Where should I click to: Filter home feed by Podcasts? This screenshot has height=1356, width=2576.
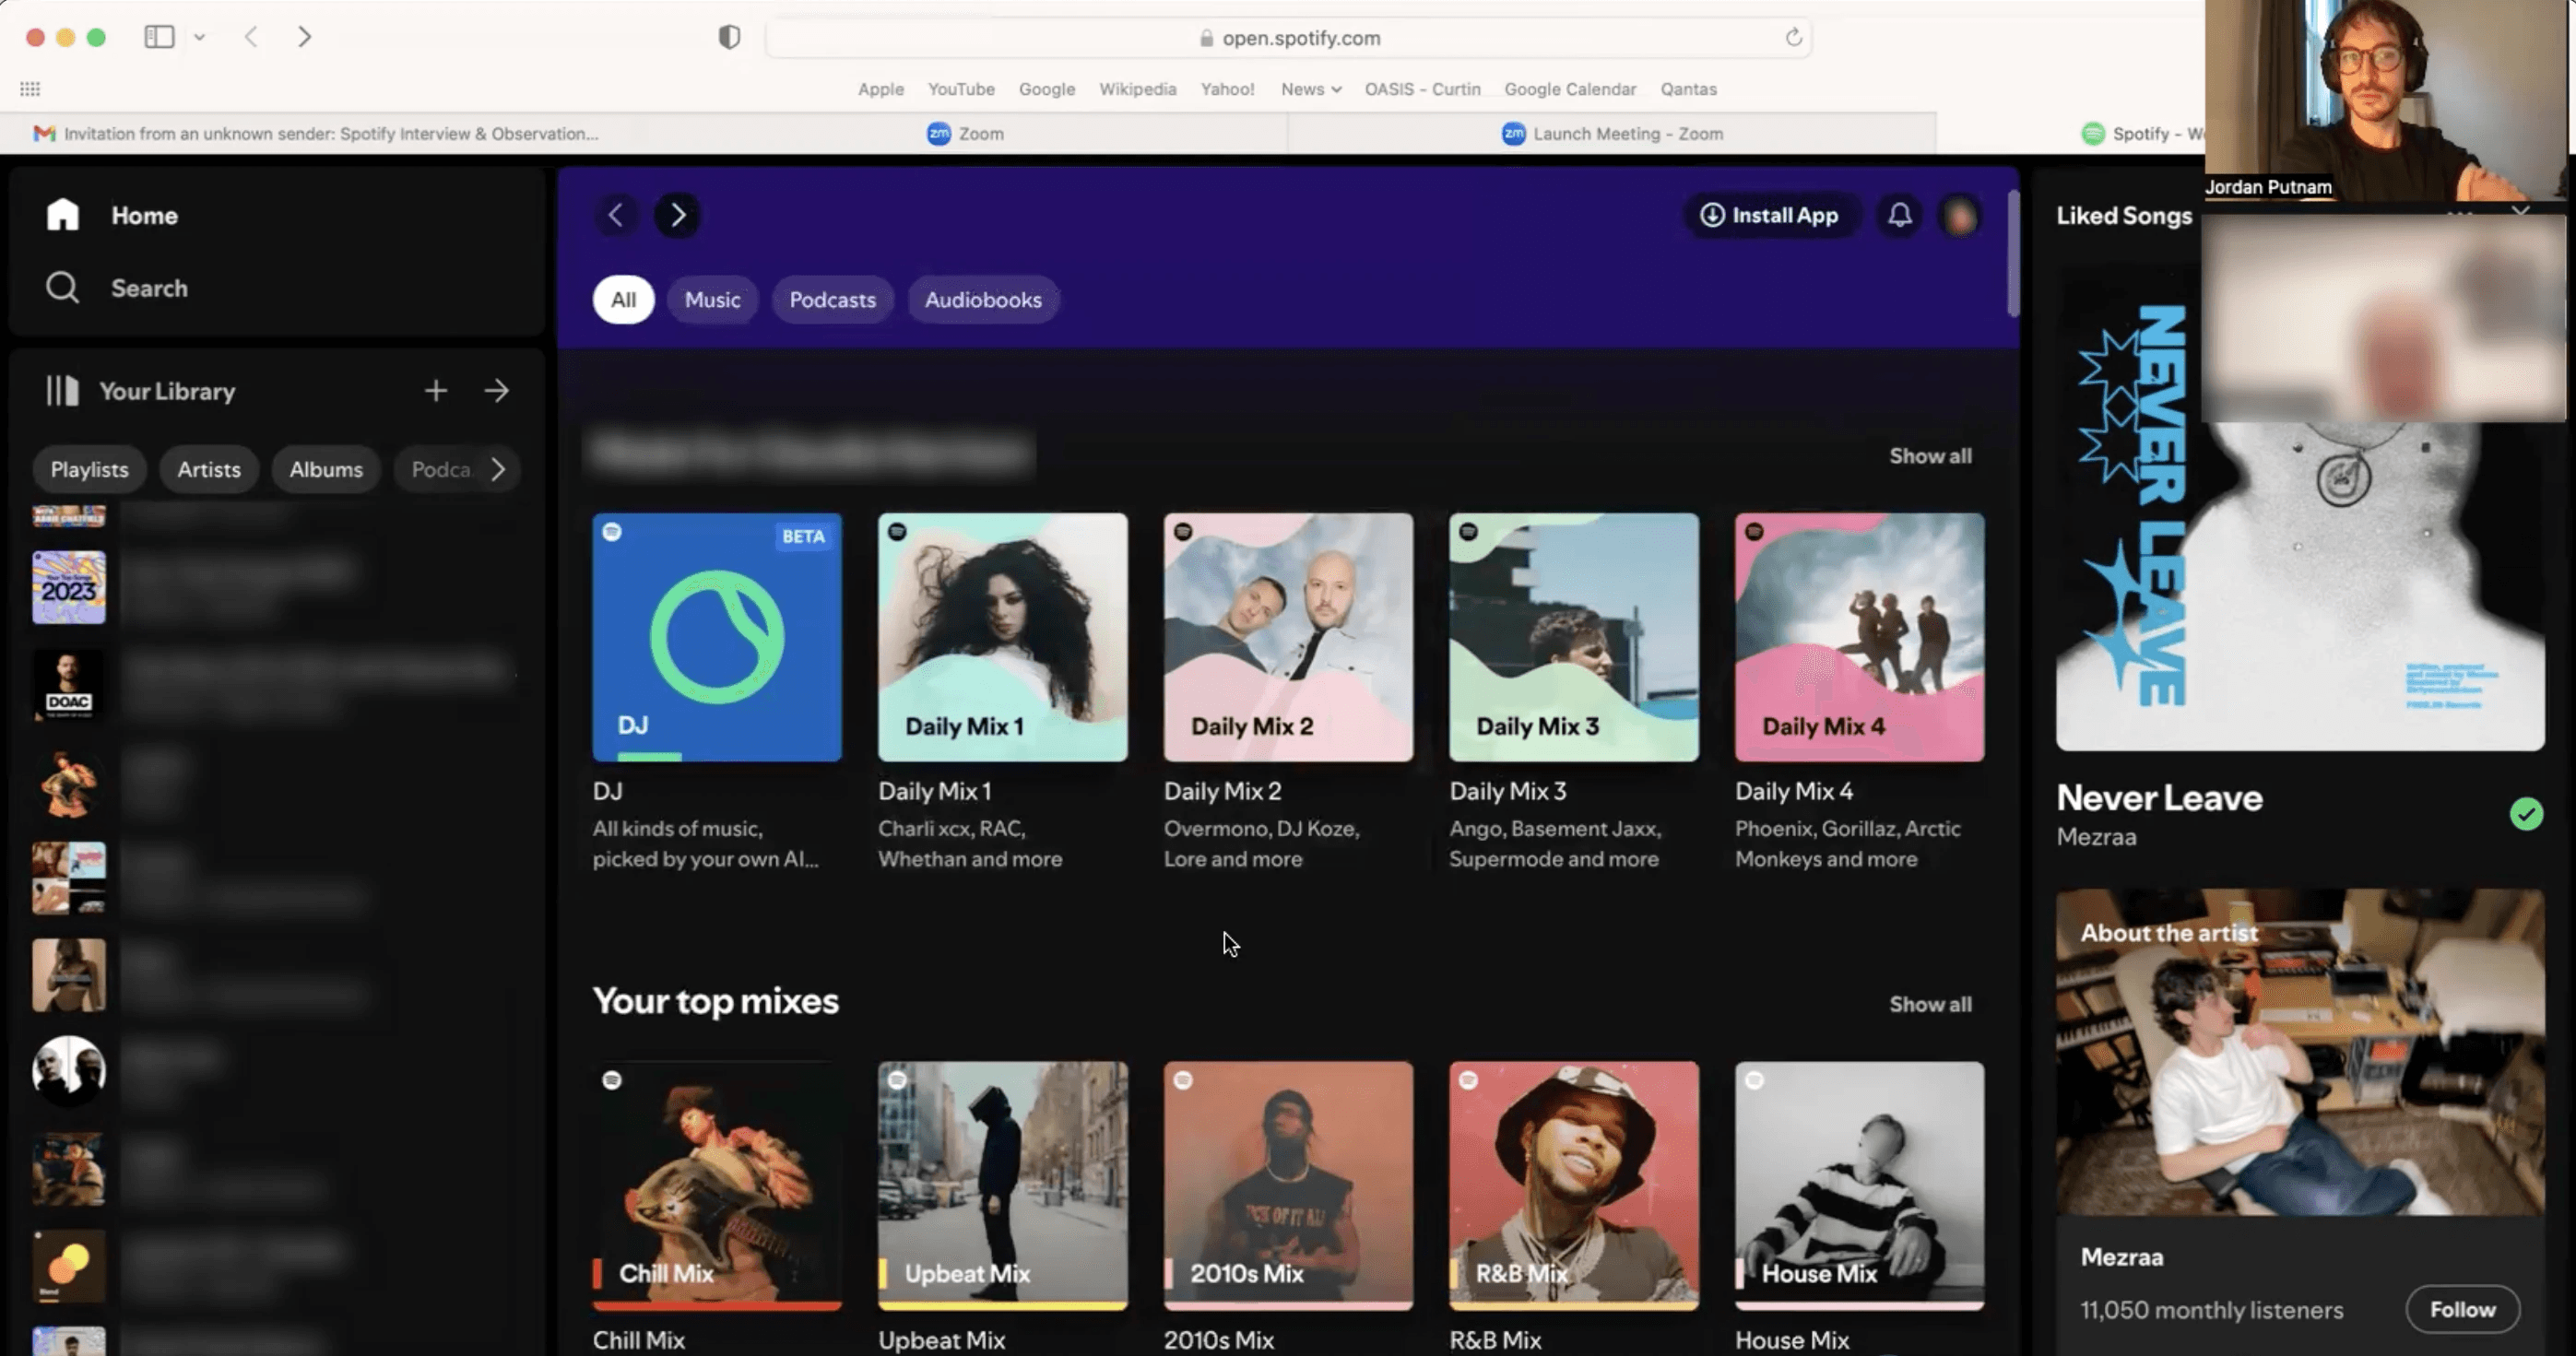click(x=833, y=300)
